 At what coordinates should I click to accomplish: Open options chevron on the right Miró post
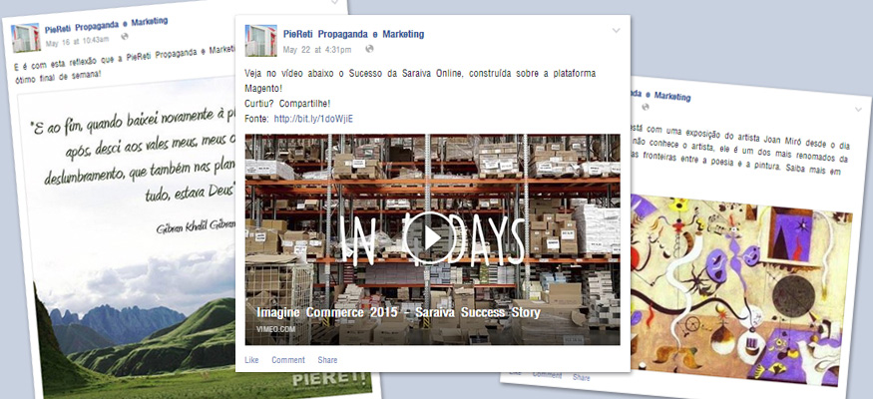[858, 110]
